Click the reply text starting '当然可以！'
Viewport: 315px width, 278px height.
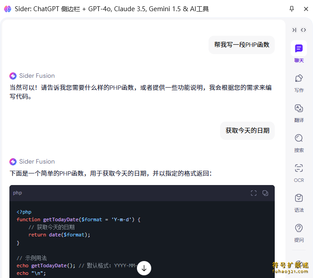coord(140,92)
